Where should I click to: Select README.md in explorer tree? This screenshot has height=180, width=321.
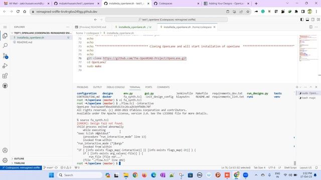click(41, 42)
